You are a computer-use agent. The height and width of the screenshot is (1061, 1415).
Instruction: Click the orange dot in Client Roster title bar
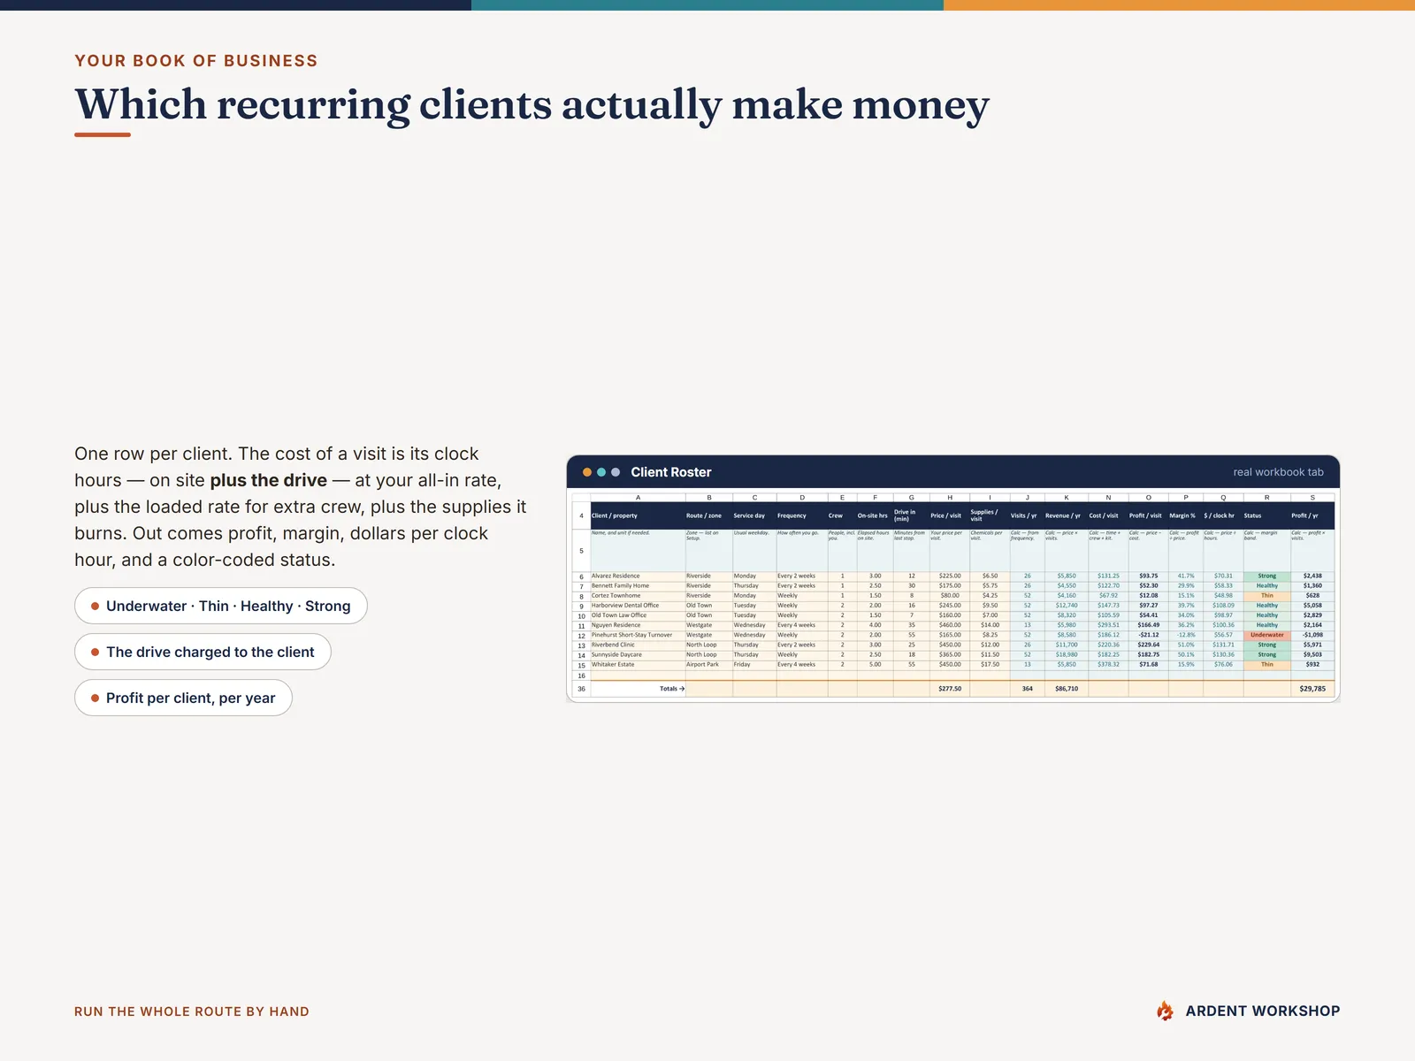click(587, 472)
